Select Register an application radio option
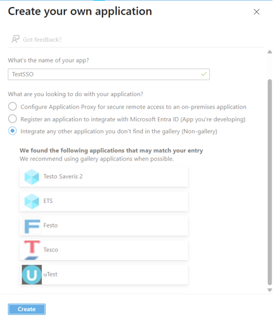The width and height of the screenshot is (273, 320). (x=13, y=119)
